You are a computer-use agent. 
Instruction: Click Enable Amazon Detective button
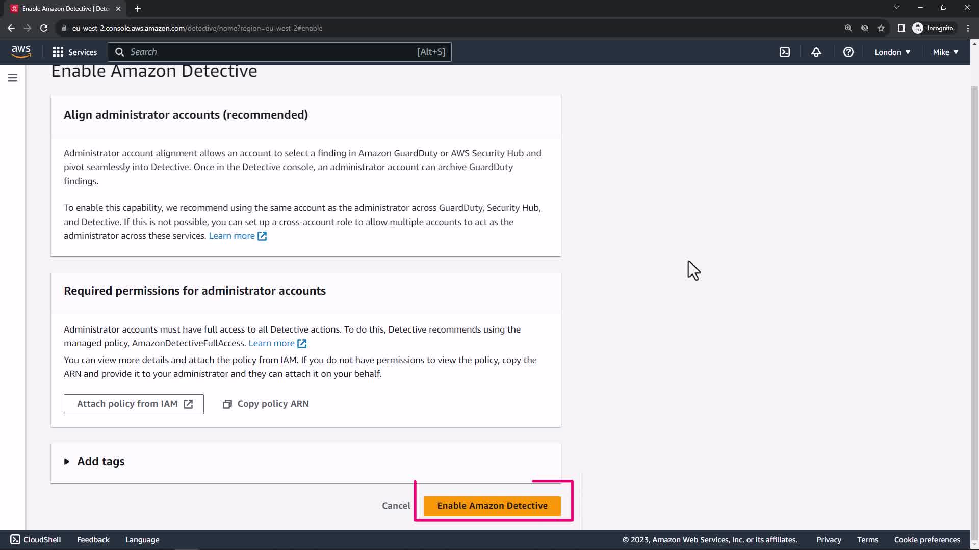492,506
